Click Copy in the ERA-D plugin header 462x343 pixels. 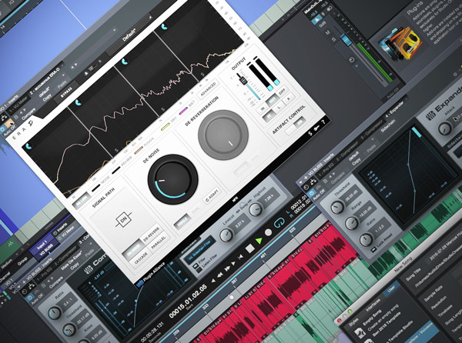tap(47, 96)
